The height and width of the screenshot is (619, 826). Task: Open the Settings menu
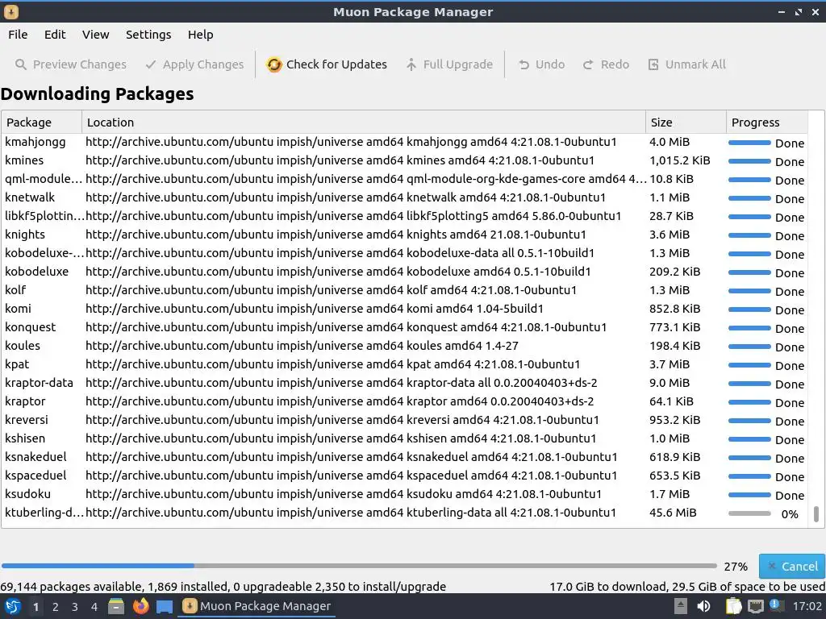point(148,35)
